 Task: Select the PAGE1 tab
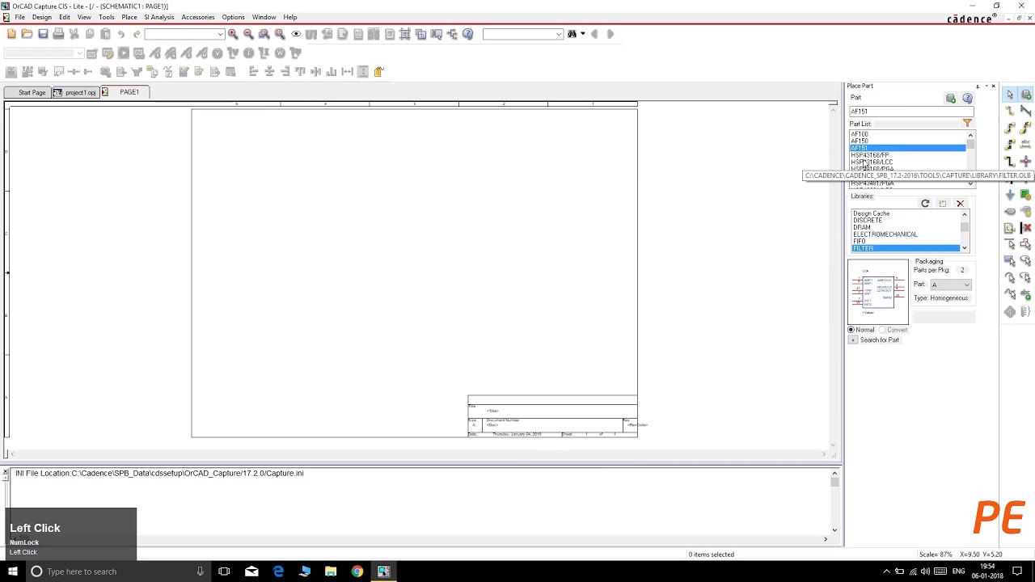coord(126,92)
